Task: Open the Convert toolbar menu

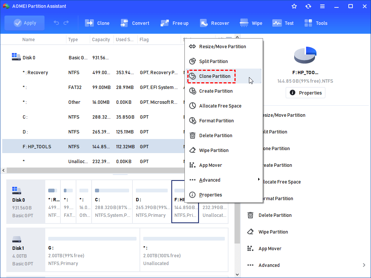Action: point(135,23)
